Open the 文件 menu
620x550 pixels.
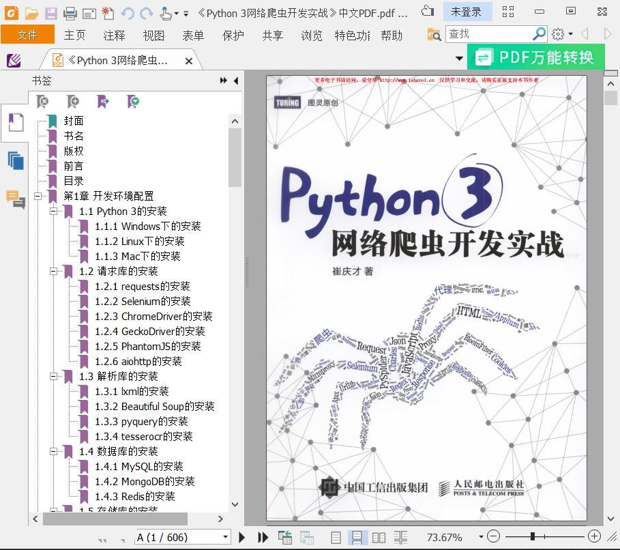[28, 35]
